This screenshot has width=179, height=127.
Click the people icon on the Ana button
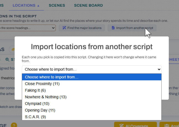(167, 126)
